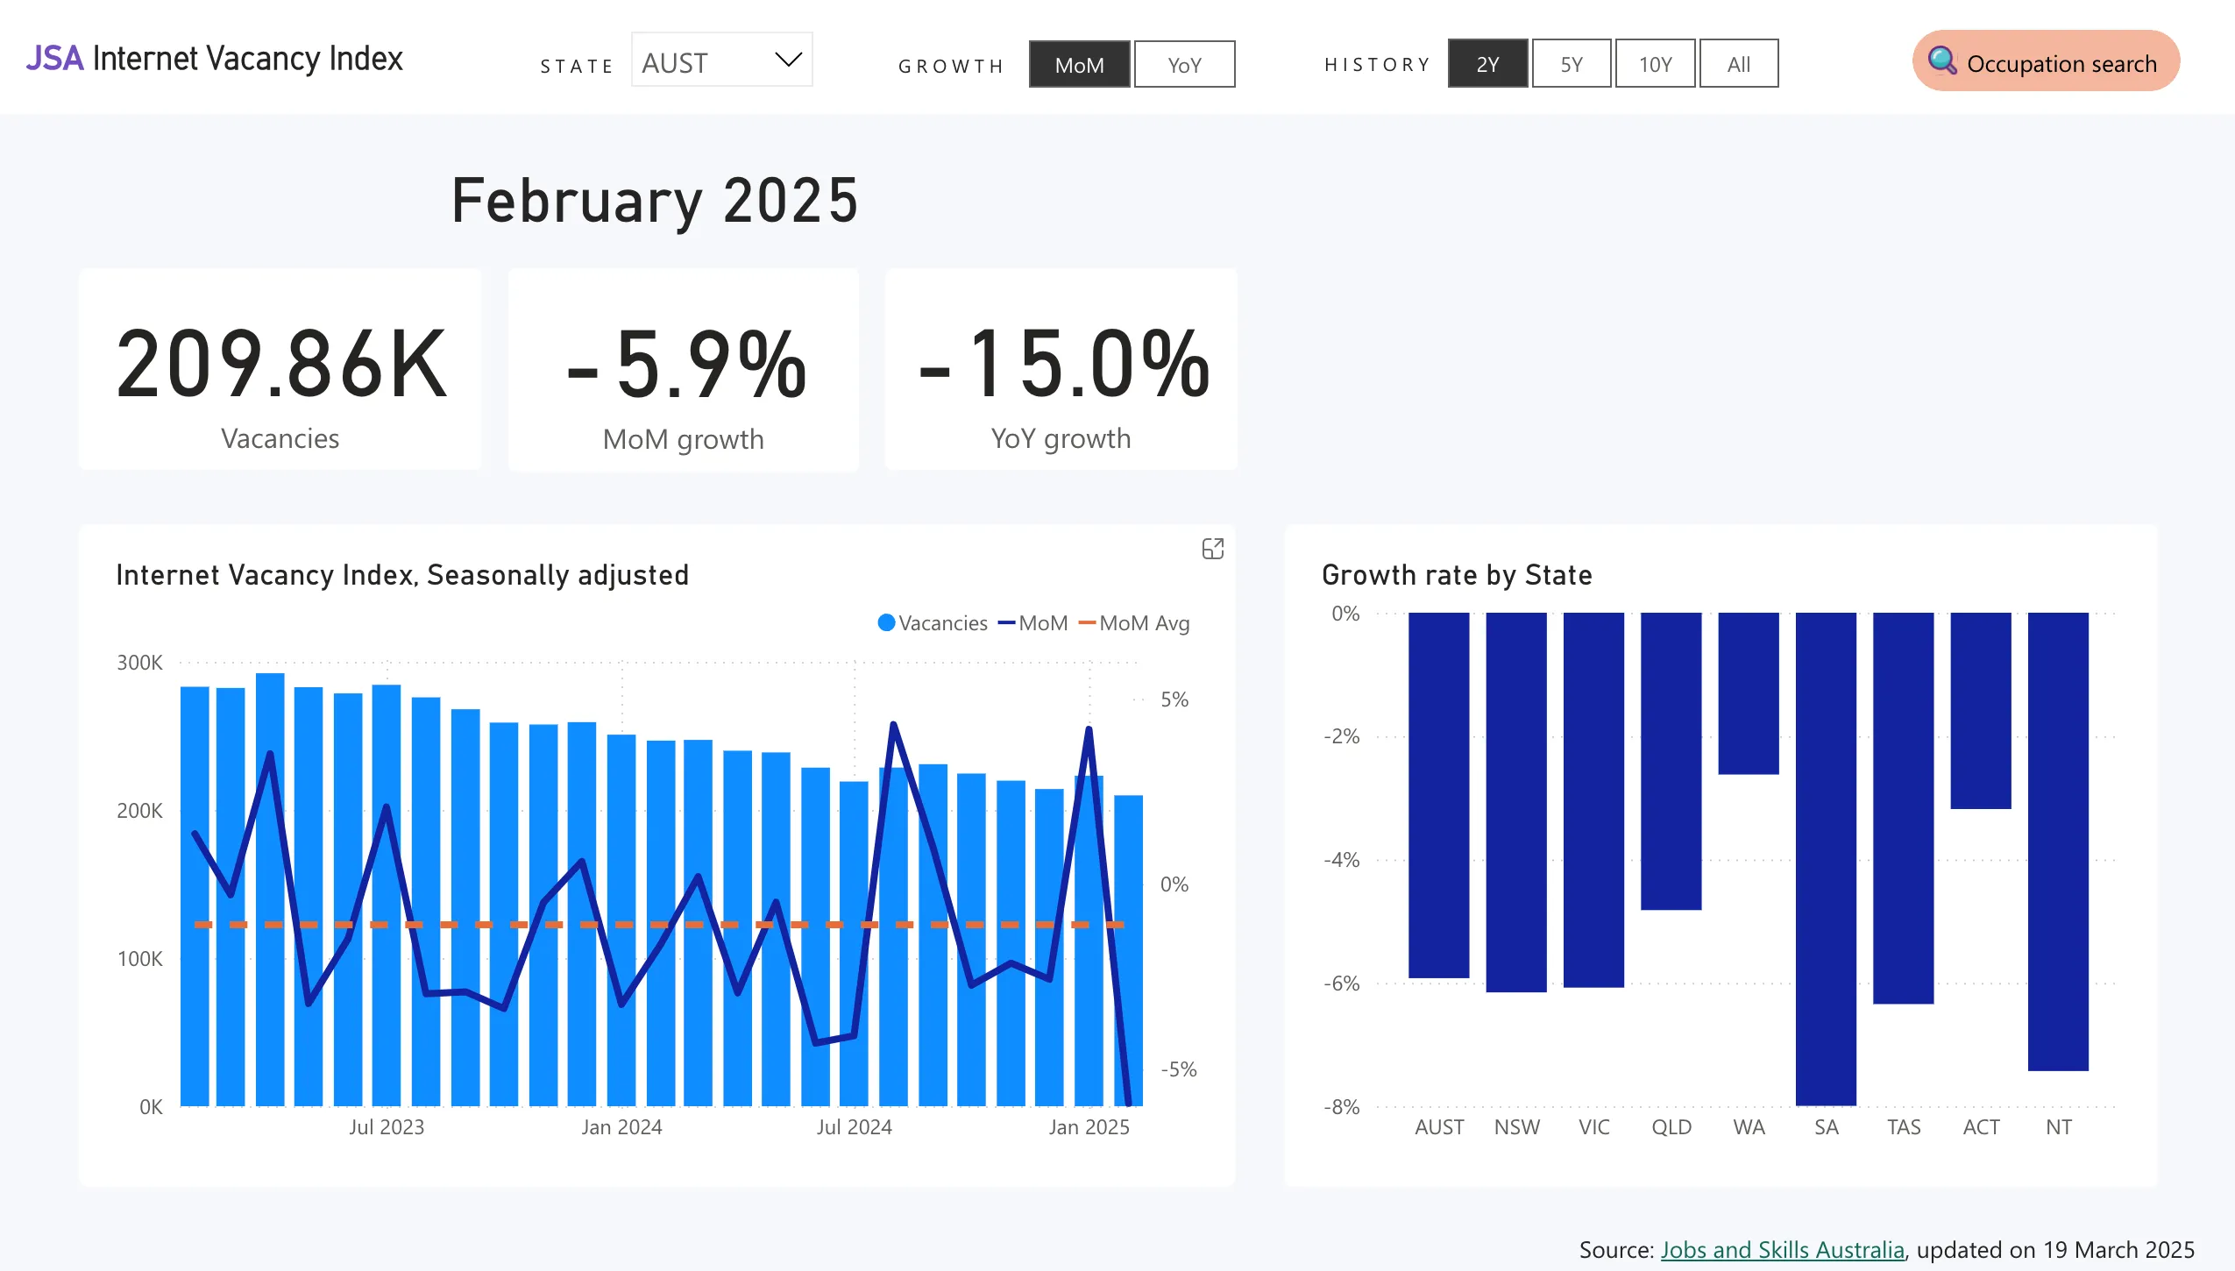Image resolution: width=2235 pixels, height=1271 pixels.
Task: Open the State dropdown showing AUST
Action: [x=722, y=60]
